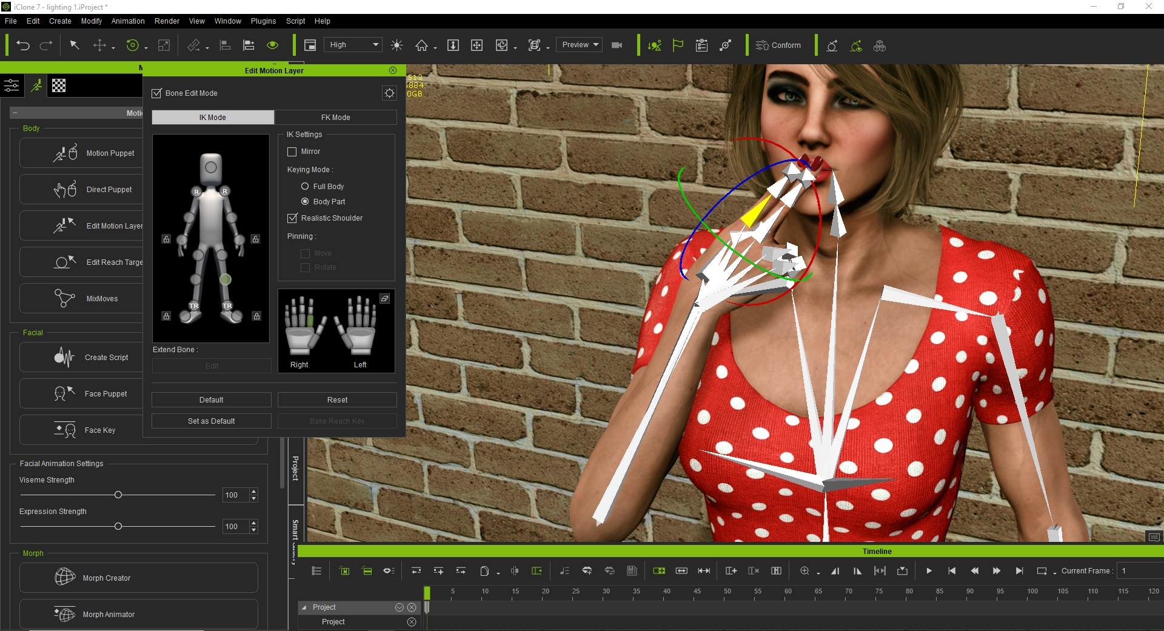Toggle the lower-left foot lock on dummy
This screenshot has height=631, width=1164.
(x=166, y=316)
